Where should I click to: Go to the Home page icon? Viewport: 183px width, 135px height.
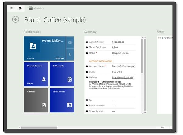(20, 8)
